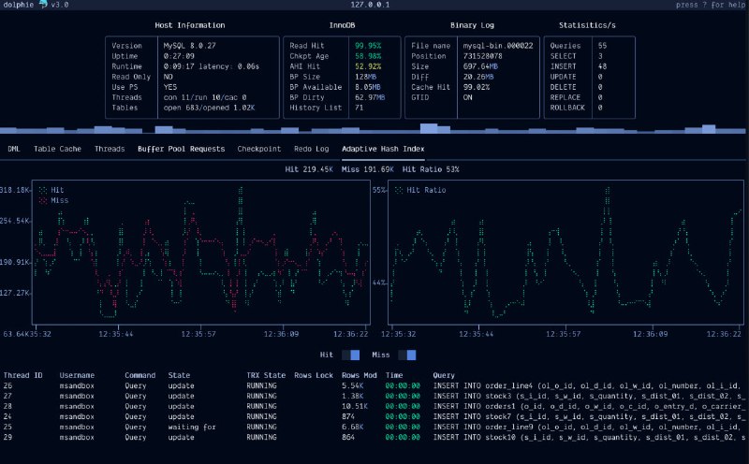Screen dimensions: 749x464
Task: Switch to the DML tab
Action: coord(14,149)
